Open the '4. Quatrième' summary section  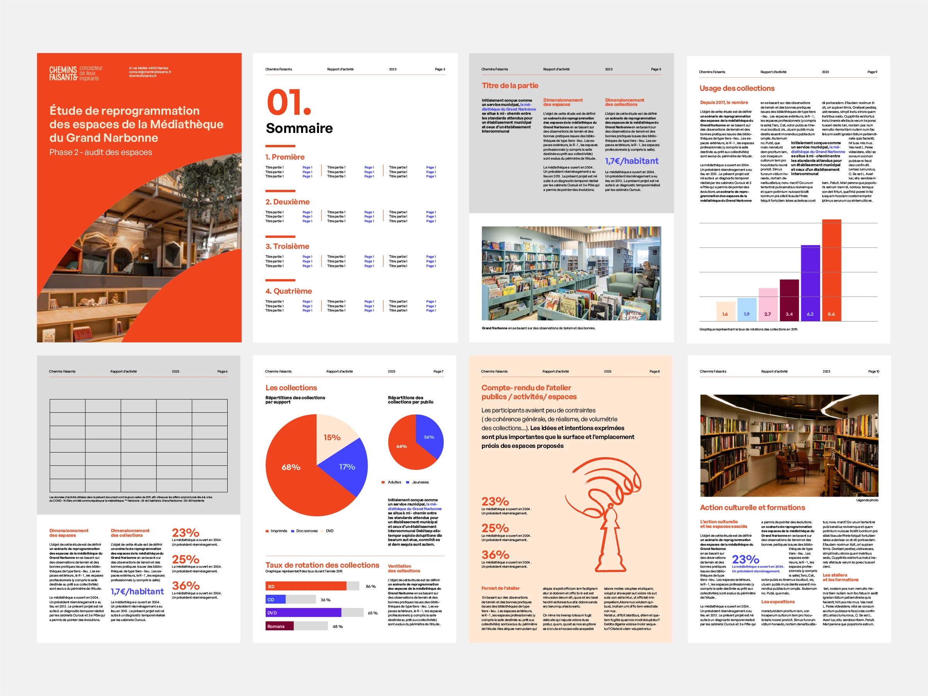288,291
